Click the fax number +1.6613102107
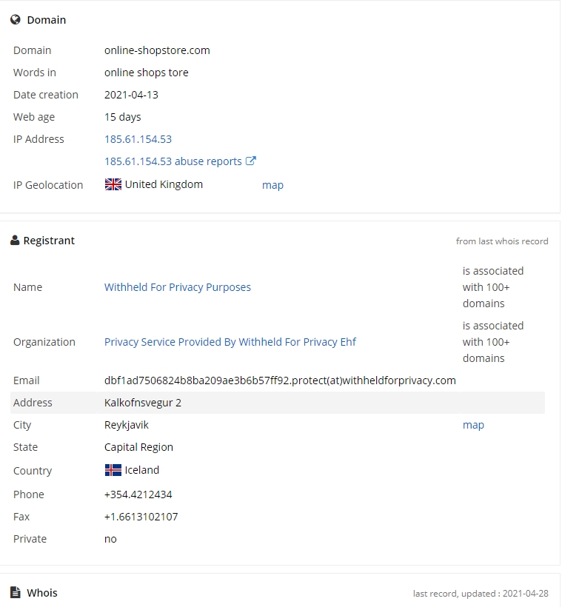Screen dimensions: 562x607 tap(141, 517)
